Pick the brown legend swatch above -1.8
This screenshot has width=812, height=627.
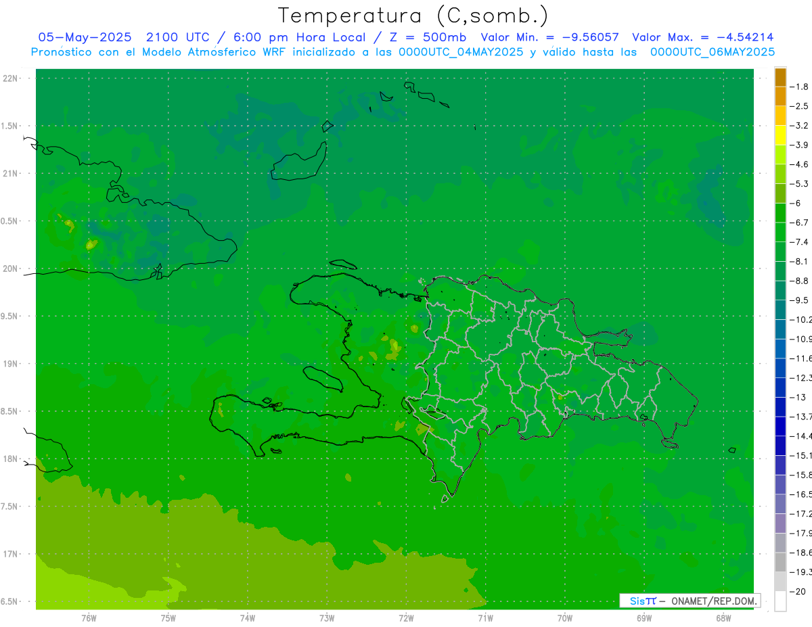[x=780, y=77]
